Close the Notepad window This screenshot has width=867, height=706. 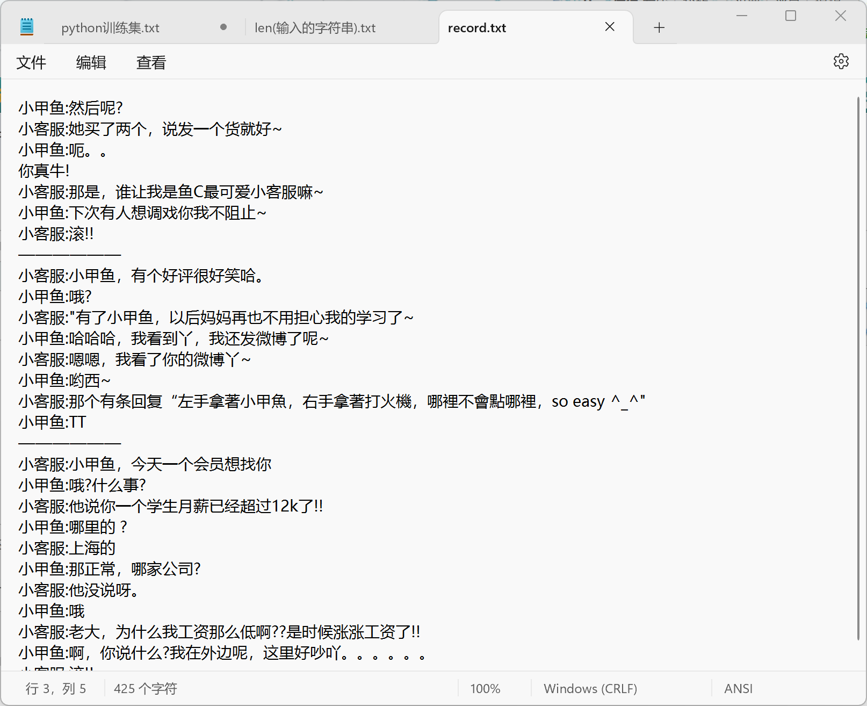point(841,16)
